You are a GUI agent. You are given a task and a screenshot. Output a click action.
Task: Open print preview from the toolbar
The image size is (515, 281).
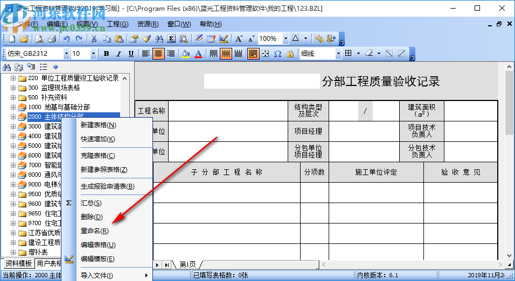point(39,39)
